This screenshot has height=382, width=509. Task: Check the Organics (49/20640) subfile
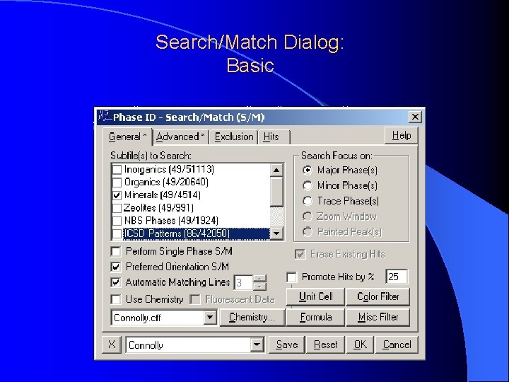pyautogui.click(x=117, y=183)
